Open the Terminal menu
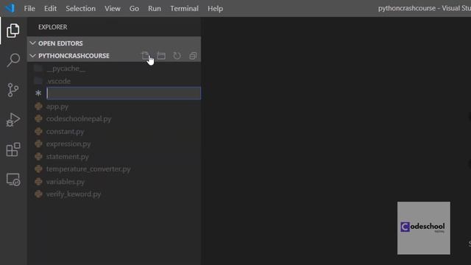Image resolution: width=471 pixels, height=265 pixels. point(184,8)
